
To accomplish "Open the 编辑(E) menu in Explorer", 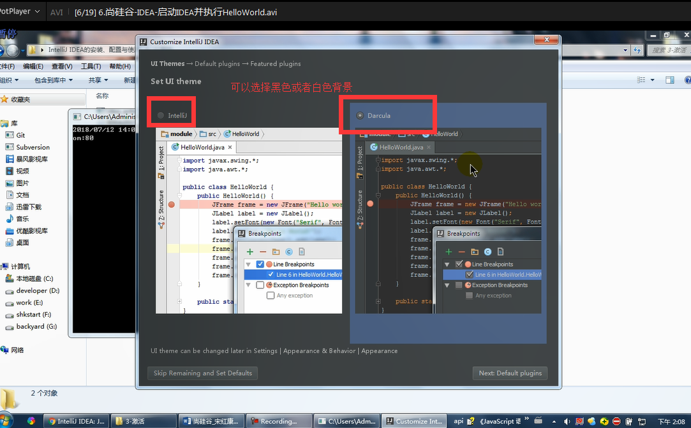I will point(33,66).
